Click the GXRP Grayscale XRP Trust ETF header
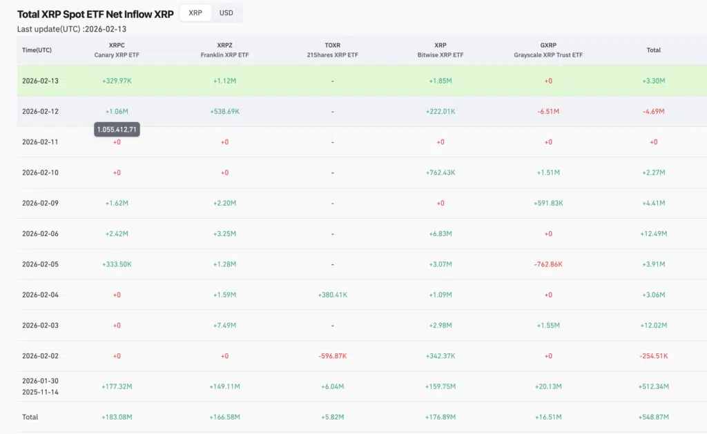The height and width of the screenshot is (434, 707). pyautogui.click(x=548, y=50)
